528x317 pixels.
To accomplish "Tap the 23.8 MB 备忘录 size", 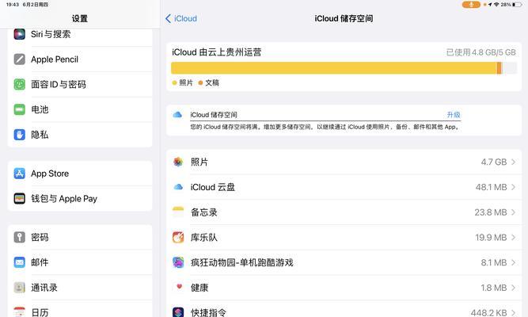I will point(491,212).
